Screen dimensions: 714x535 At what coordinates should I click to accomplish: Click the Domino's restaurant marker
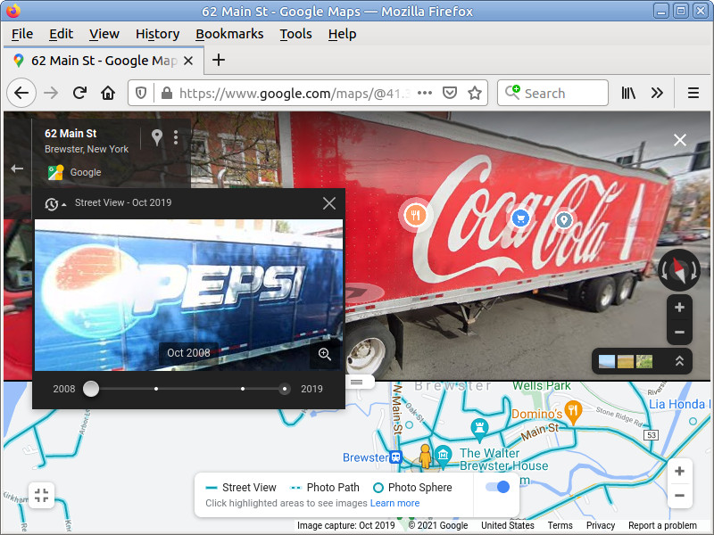click(x=573, y=412)
